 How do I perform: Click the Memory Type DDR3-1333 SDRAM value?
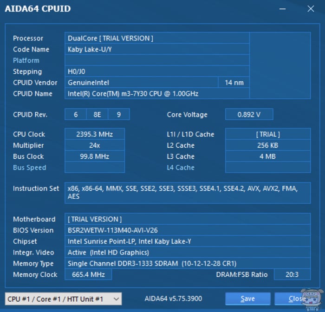coord(188,263)
